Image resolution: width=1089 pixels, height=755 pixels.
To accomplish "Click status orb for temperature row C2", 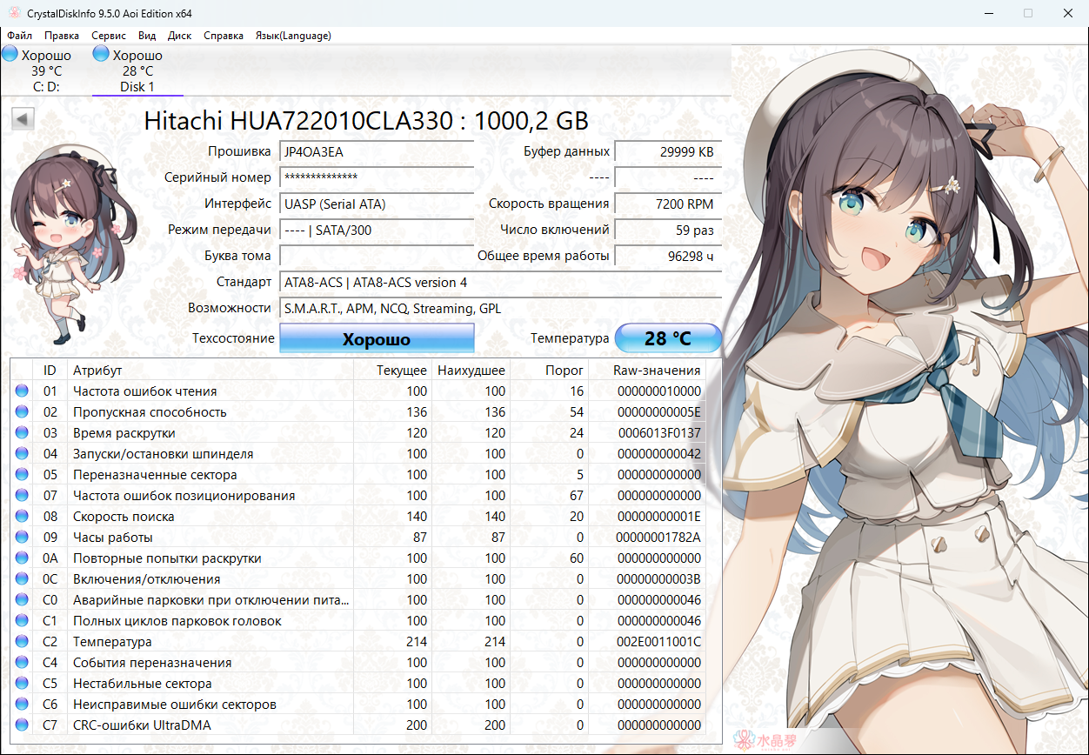I will click(x=22, y=642).
